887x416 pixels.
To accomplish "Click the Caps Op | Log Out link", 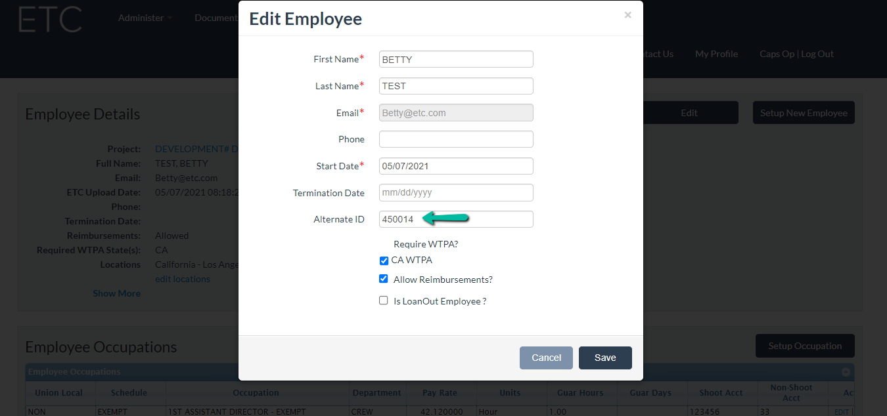I will point(796,54).
